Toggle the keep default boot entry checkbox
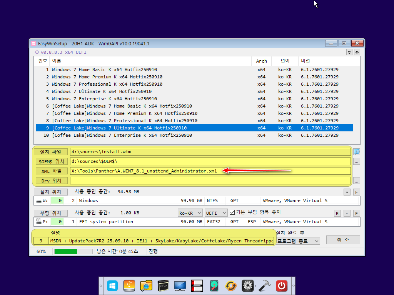 tap(232, 212)
